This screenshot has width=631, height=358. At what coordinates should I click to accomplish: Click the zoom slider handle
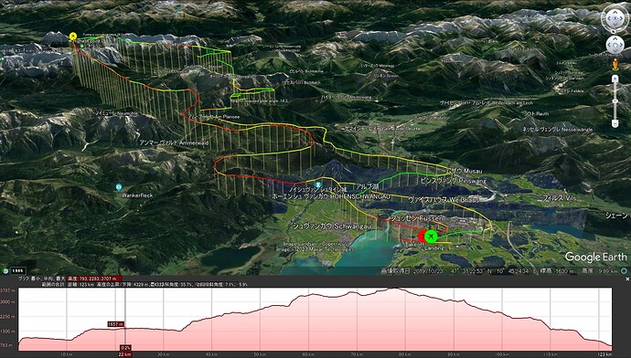(x=615, y=101)
